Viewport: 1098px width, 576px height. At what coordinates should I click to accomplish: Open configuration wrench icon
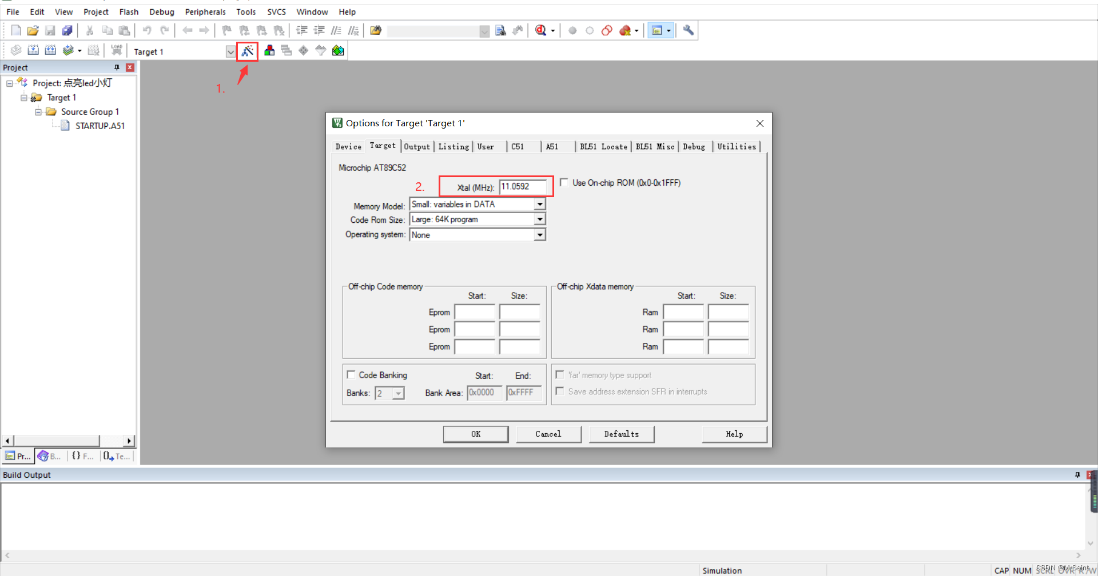[689, 30]
